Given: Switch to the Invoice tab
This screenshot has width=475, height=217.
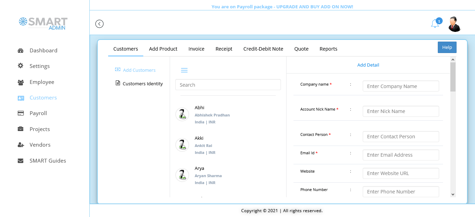Looking at the screenshot, I should pos(196,49).
